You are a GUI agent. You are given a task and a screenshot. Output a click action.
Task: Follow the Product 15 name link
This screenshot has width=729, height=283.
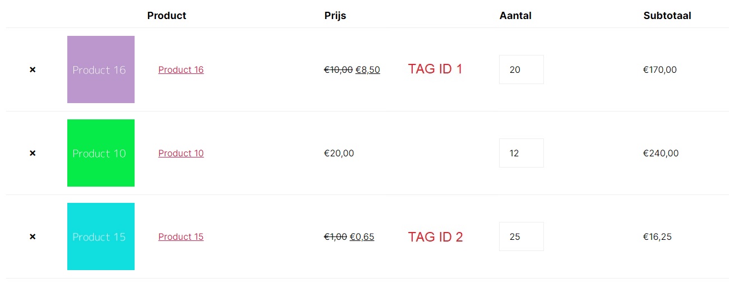click(x=181, y=236)
